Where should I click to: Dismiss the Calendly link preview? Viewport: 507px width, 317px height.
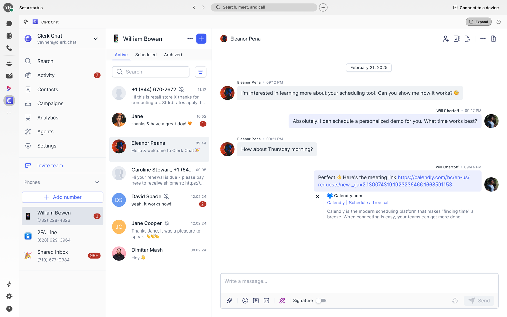[x=317, y=196]
